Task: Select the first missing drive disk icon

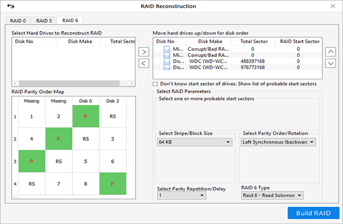Action: tap(167, 49)
